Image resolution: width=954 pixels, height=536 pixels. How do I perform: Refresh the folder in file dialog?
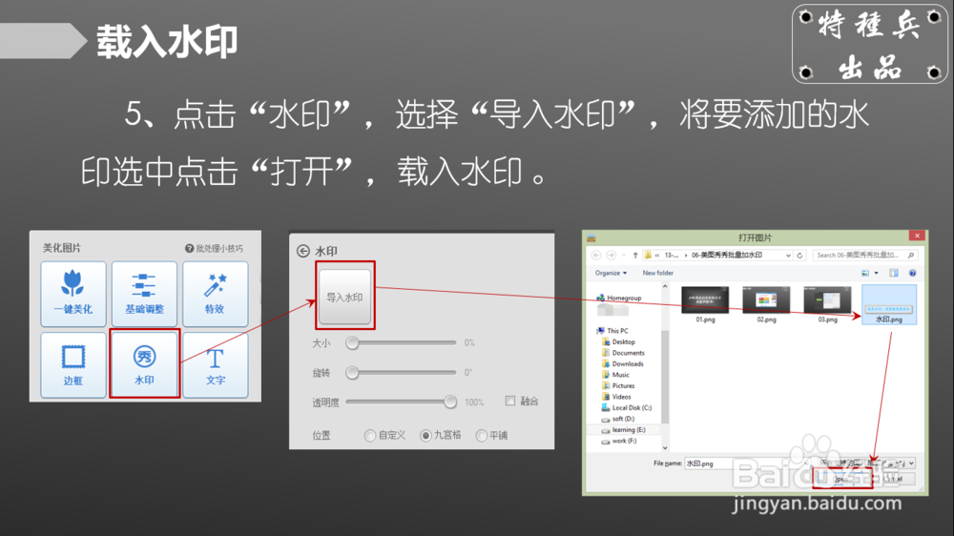coord(800,255)
